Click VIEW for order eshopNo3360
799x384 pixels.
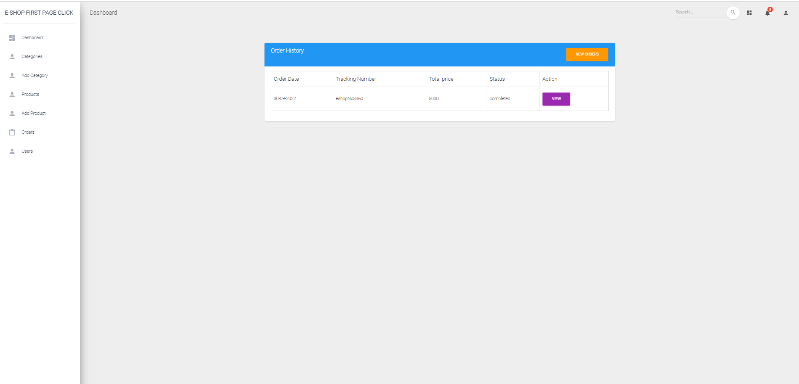coord(556,99)
